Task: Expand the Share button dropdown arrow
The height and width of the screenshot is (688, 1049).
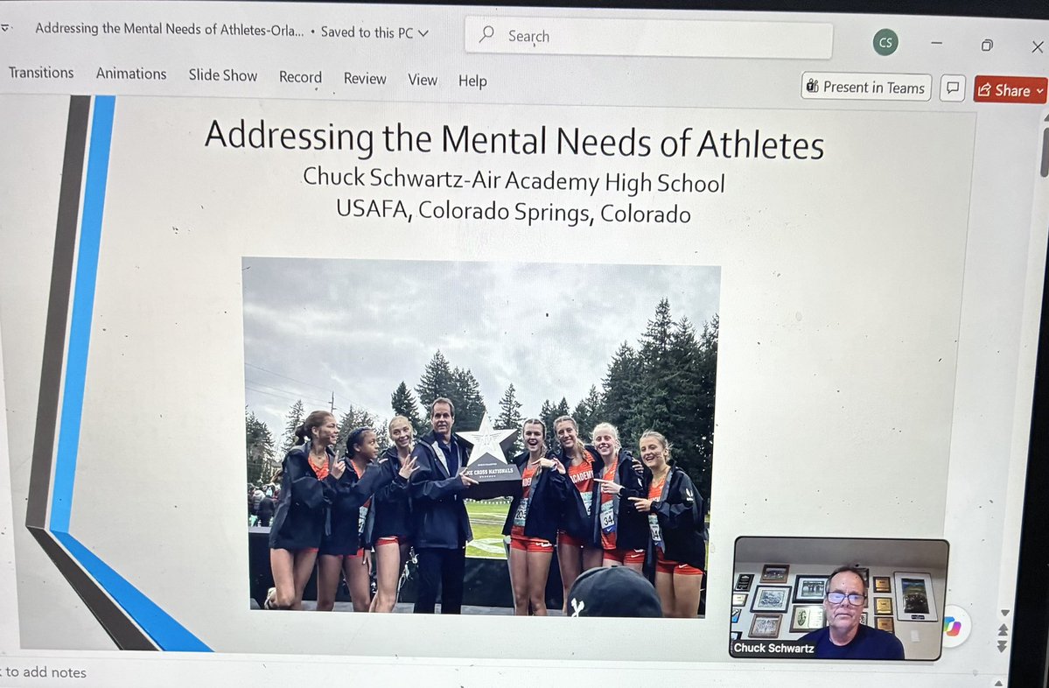Action: (1040, 90)
